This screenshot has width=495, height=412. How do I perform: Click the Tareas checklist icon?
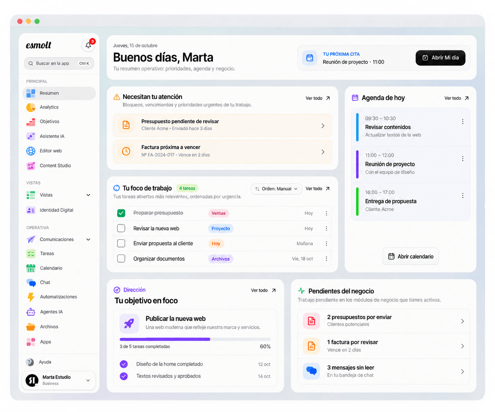[x=31, y=254]
